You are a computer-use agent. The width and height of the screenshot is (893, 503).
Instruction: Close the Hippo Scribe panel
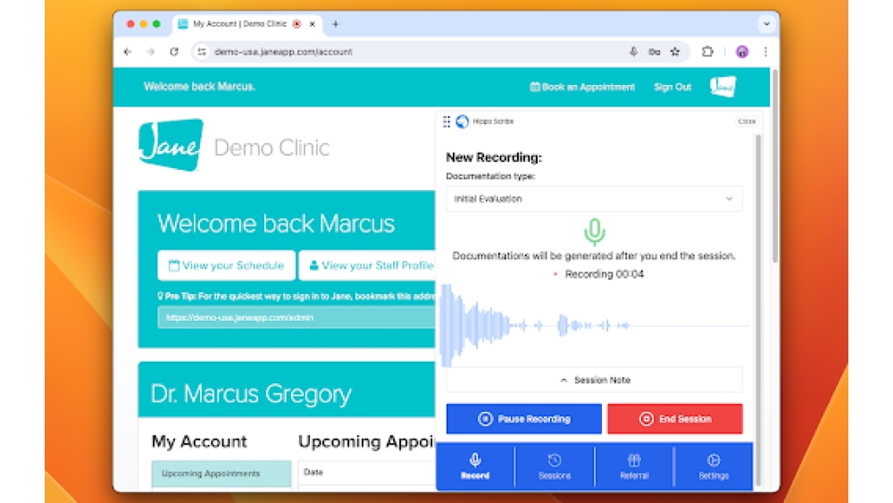pyautogui.click(x=747, y=122)
